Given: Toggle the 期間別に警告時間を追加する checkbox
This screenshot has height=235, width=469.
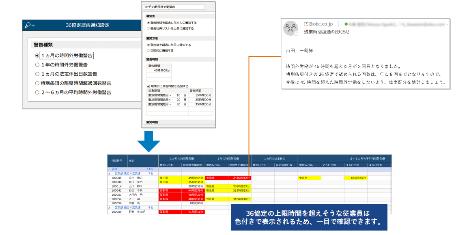Looking at the screenshot, I should (x=148, y=86).
